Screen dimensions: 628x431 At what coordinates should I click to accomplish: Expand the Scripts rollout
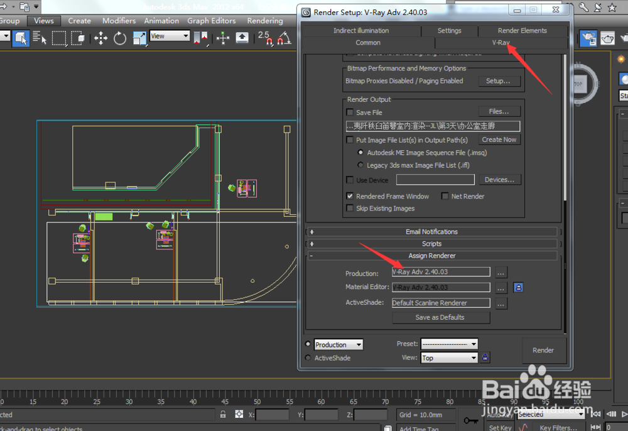click(432, 244)
